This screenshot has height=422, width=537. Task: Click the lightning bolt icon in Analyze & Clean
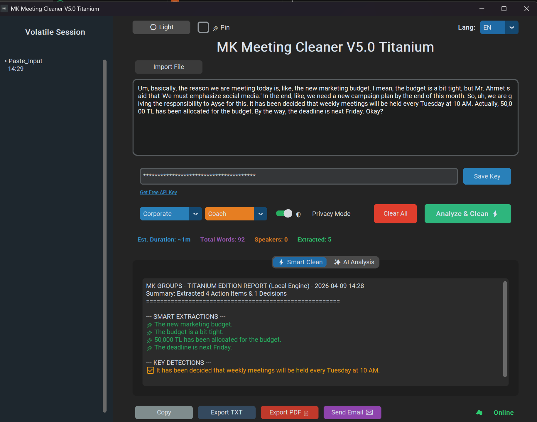(x=495, y=214)
